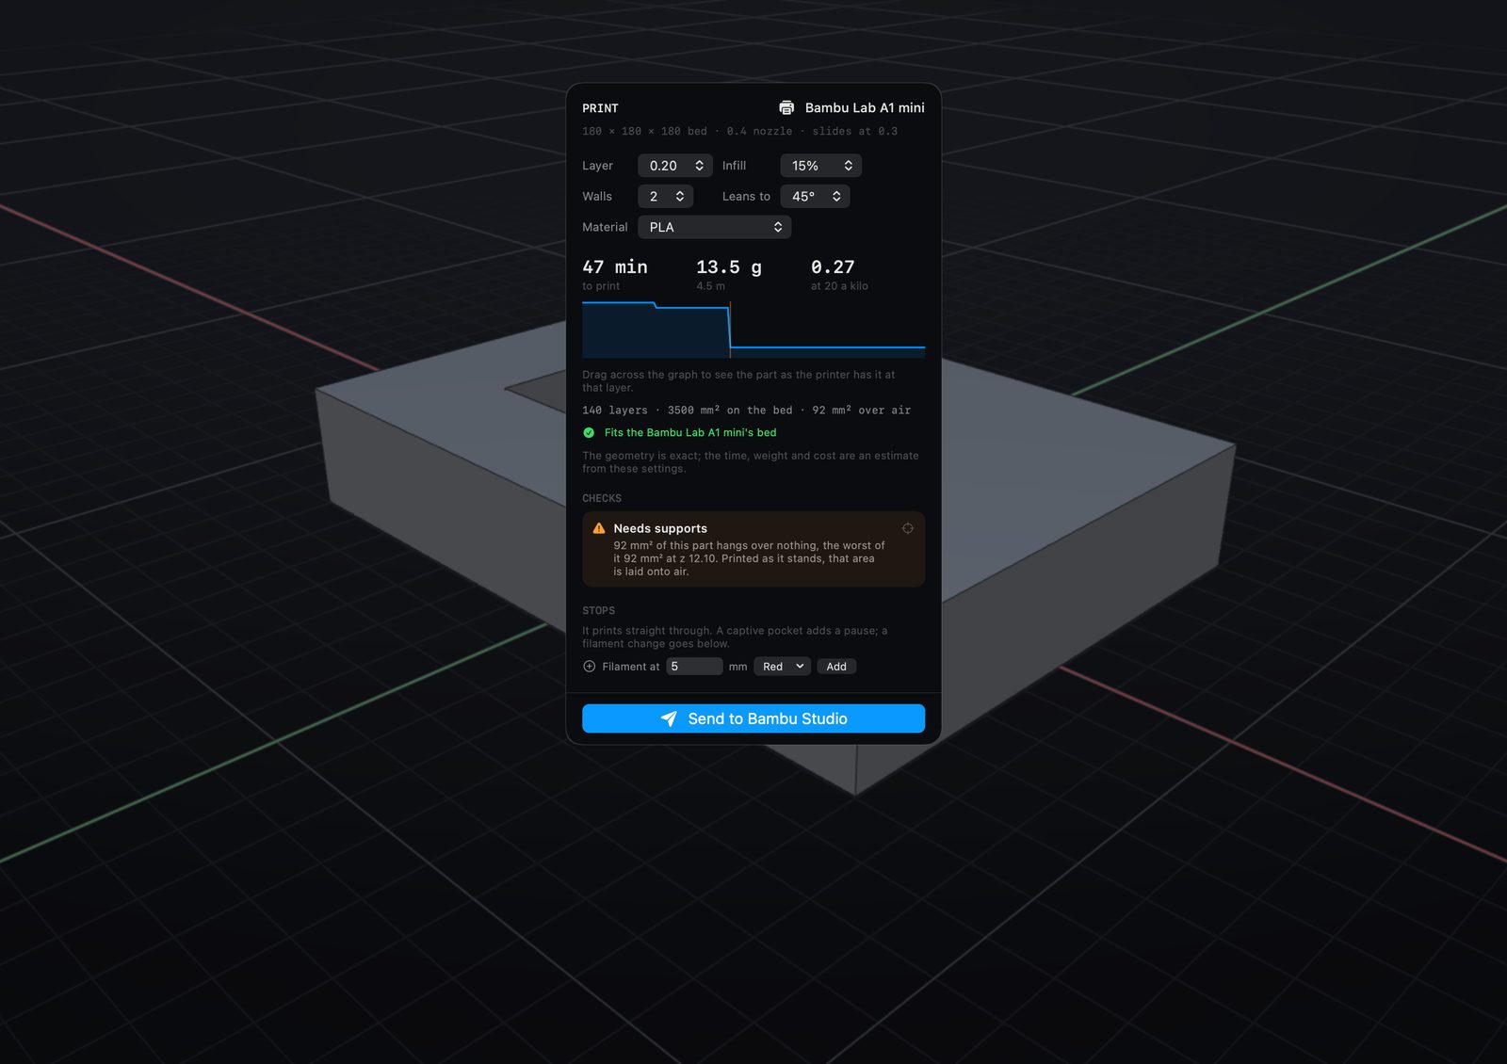The height and width of the screenshot is (1064, 1507).
Task: Open the Walls dropdown showing 2
Action: (666, 196)
